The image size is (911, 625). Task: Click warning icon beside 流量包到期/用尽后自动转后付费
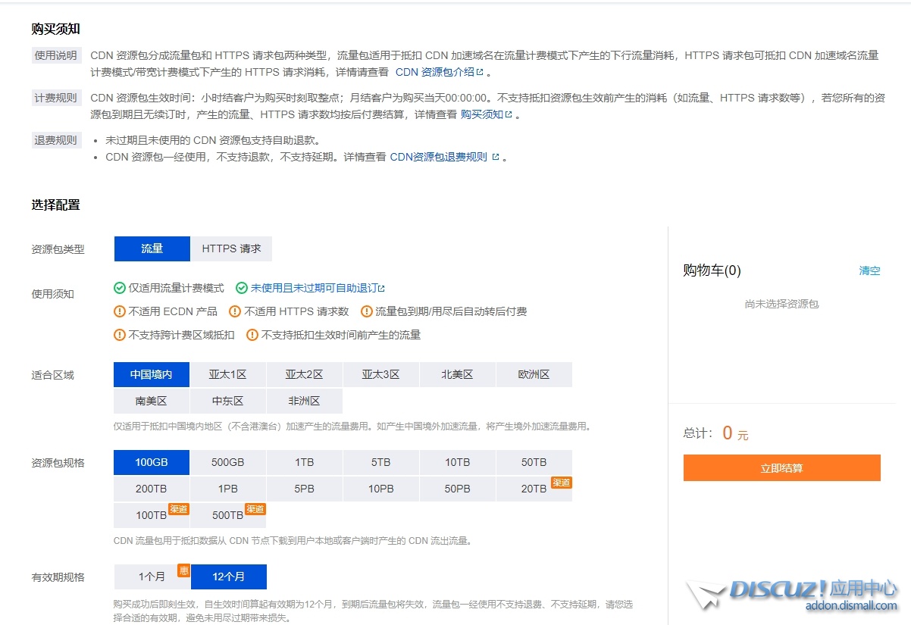(367, 311)
